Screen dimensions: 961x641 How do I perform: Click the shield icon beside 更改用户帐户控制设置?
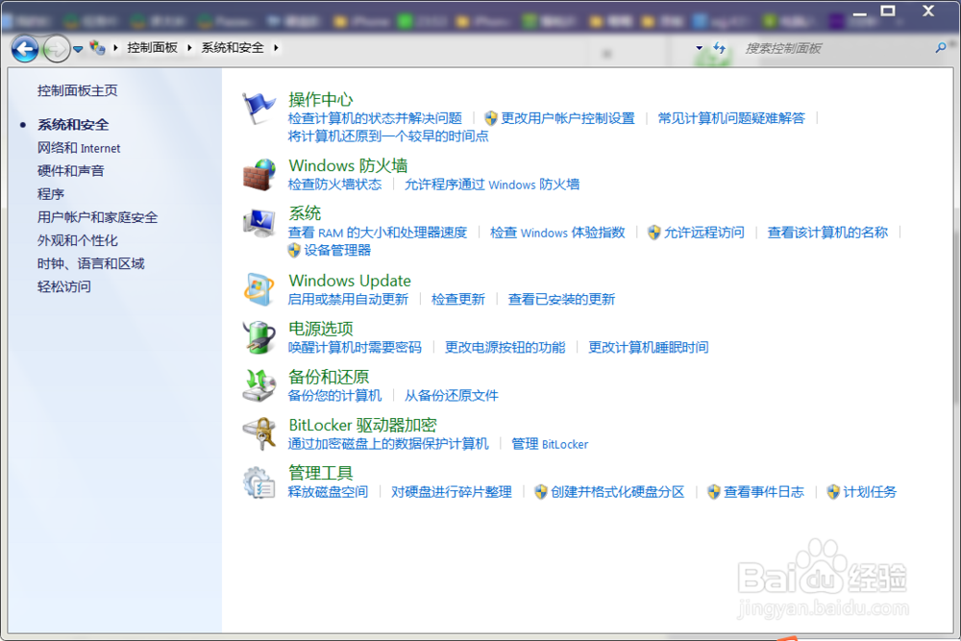490,118
